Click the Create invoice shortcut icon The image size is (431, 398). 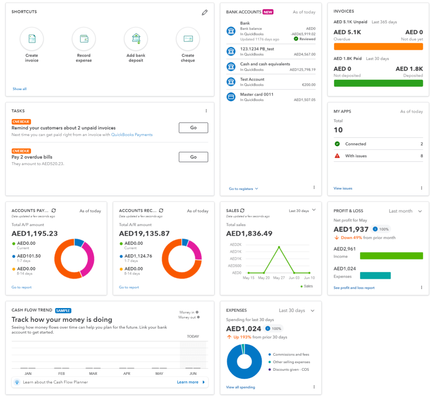(x=32, y=39)
